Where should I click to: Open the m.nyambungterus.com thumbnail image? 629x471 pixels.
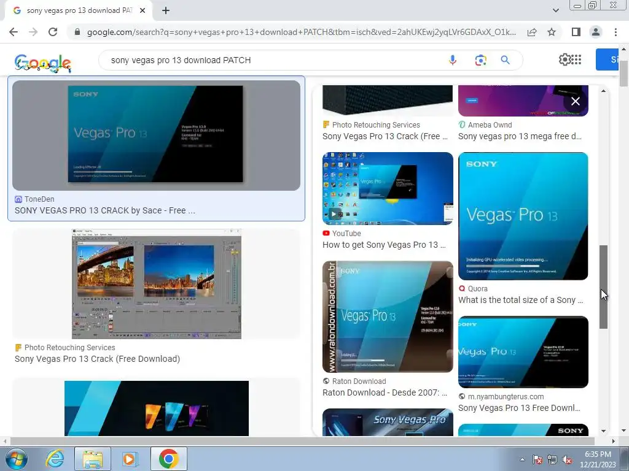523,351
